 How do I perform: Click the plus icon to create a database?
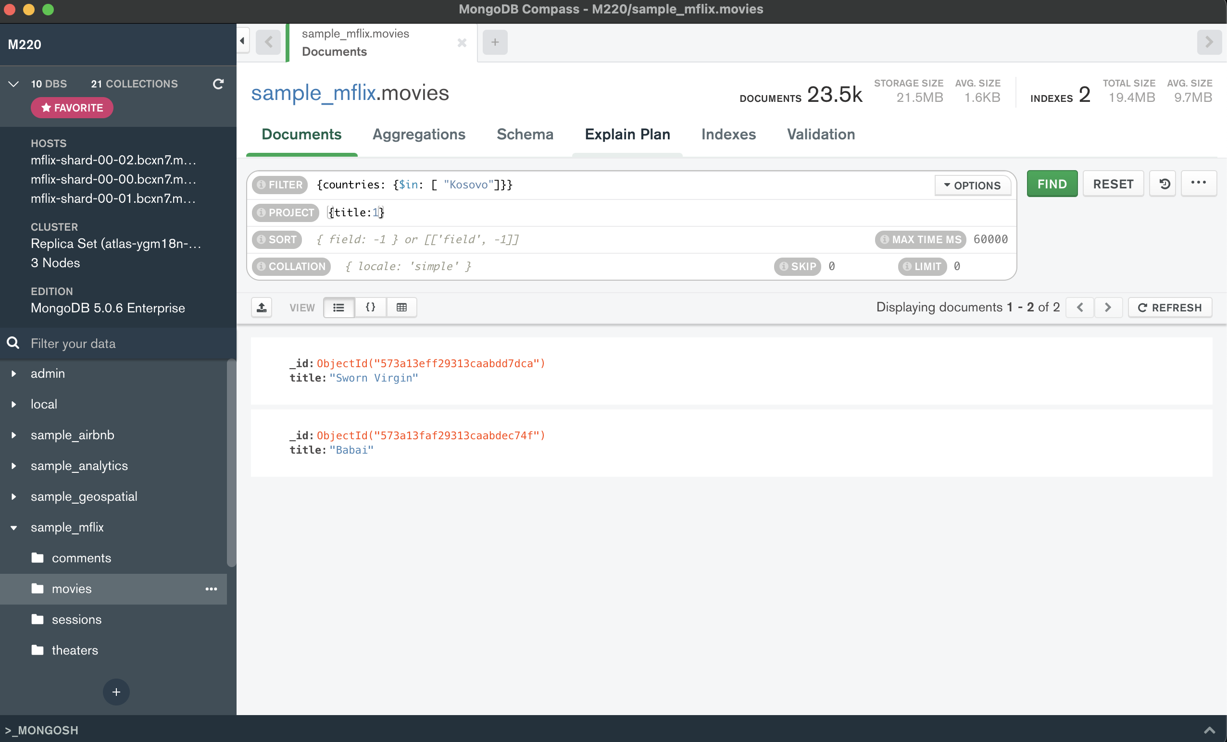(116, 692)
